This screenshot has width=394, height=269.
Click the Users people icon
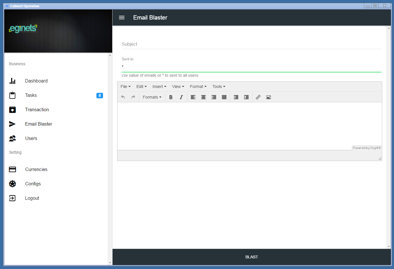pos(12,138)
